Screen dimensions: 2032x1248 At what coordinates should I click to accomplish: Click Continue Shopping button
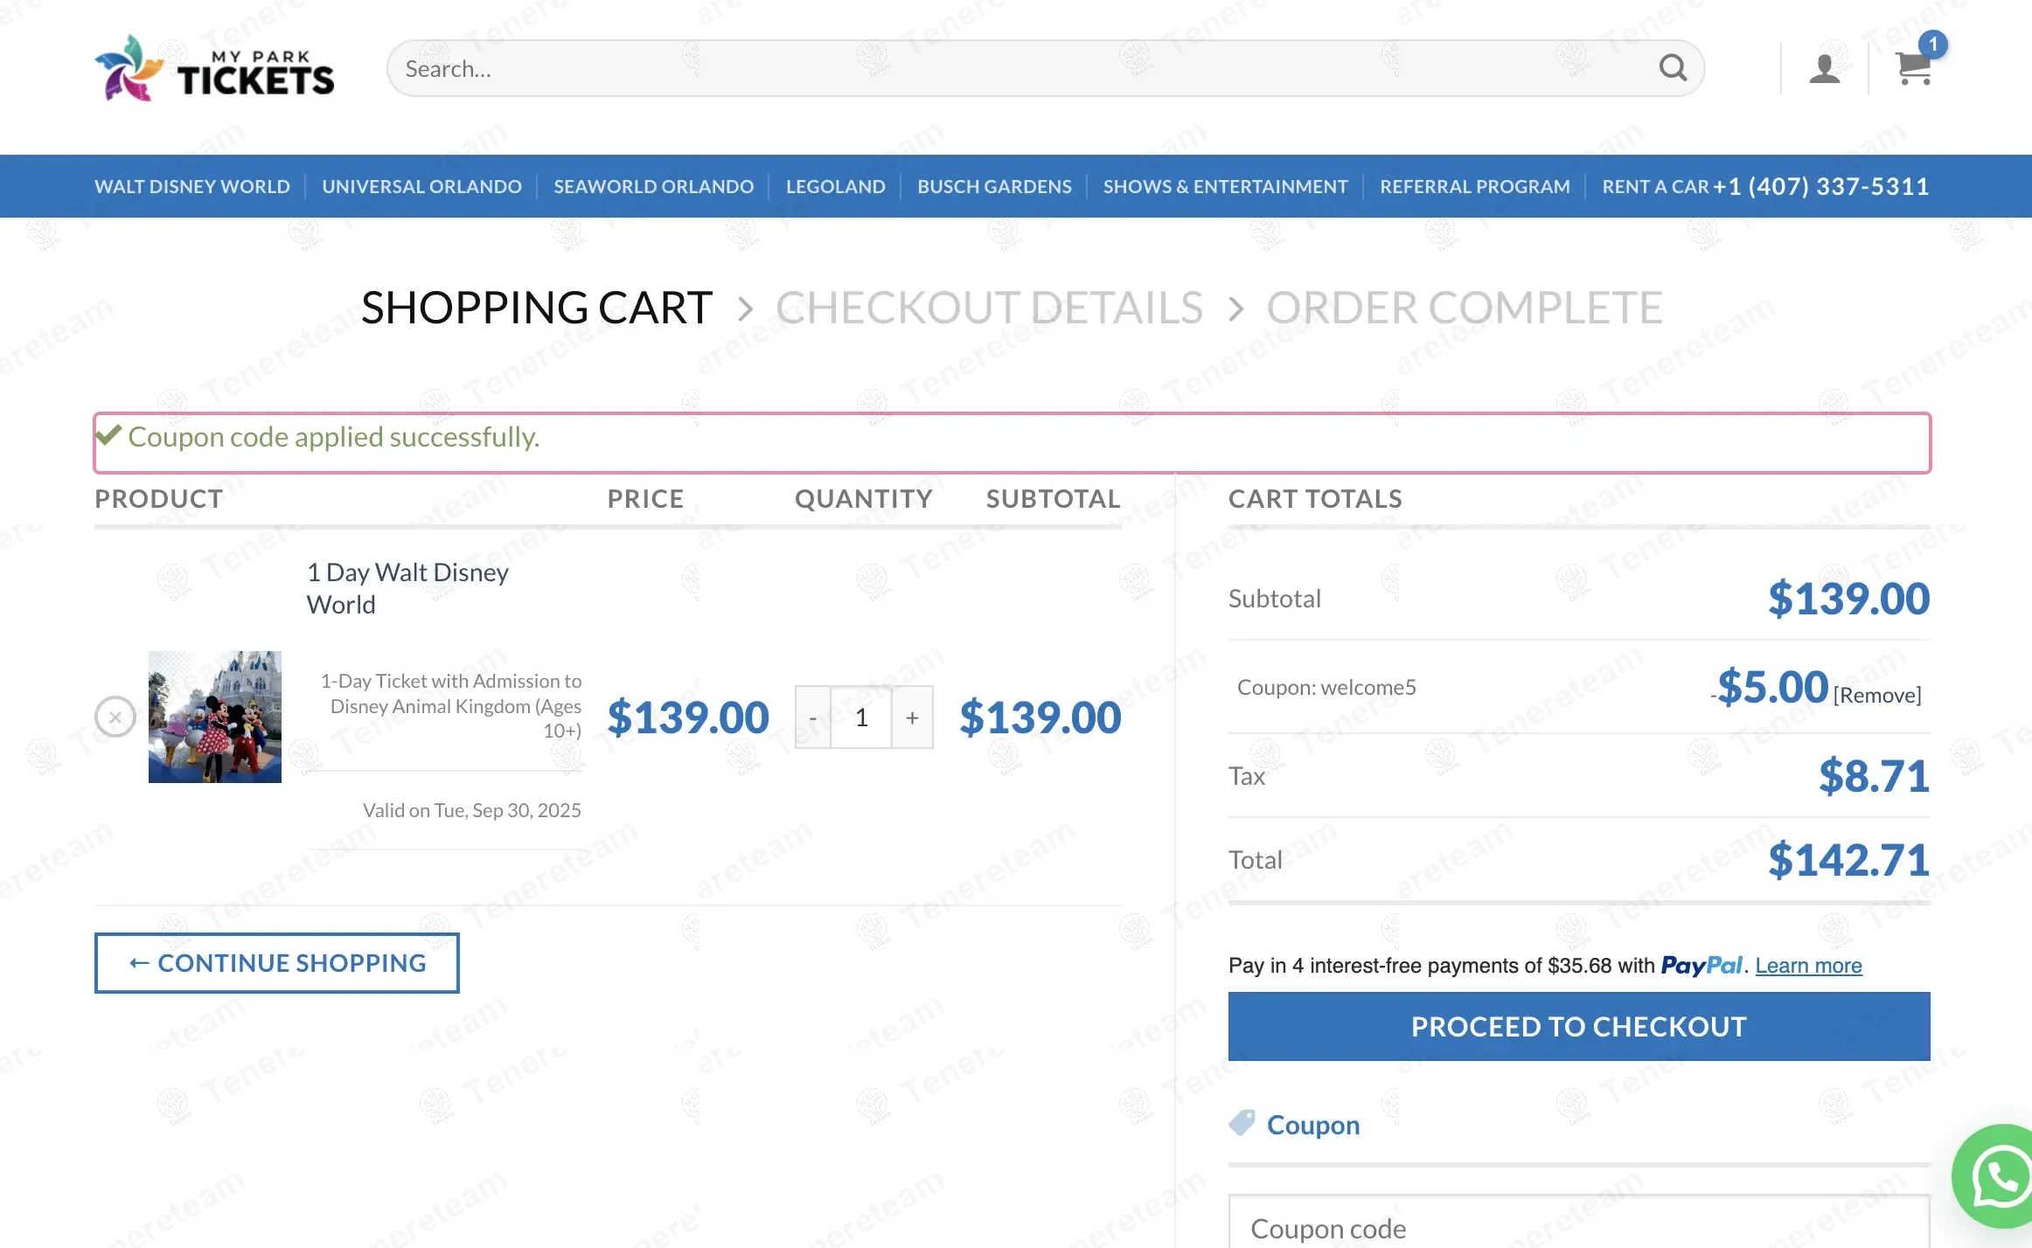[x=276, y=962]
